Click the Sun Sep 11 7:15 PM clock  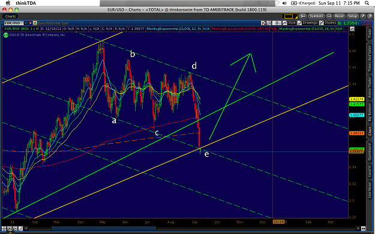pyautogui.click(x=339, y=3)
